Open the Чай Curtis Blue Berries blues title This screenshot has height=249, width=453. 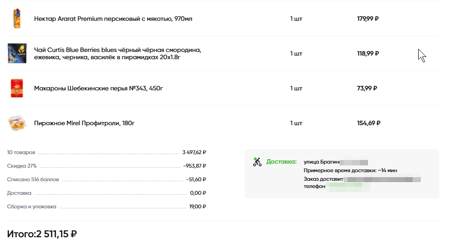[x=118, y=53]
